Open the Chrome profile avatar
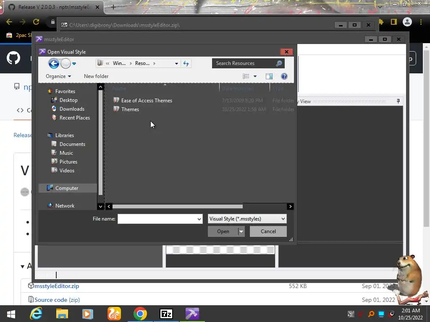Image resolution: width=430 pixels, height=322 pixels. click(x=407, y=22)
